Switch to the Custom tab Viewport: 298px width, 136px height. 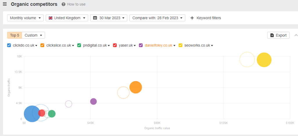33,35
